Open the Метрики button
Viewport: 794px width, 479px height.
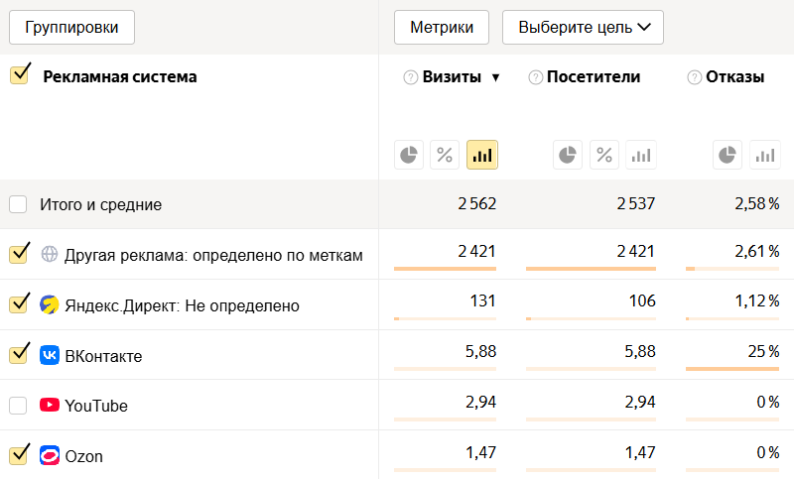click(442, 28)
